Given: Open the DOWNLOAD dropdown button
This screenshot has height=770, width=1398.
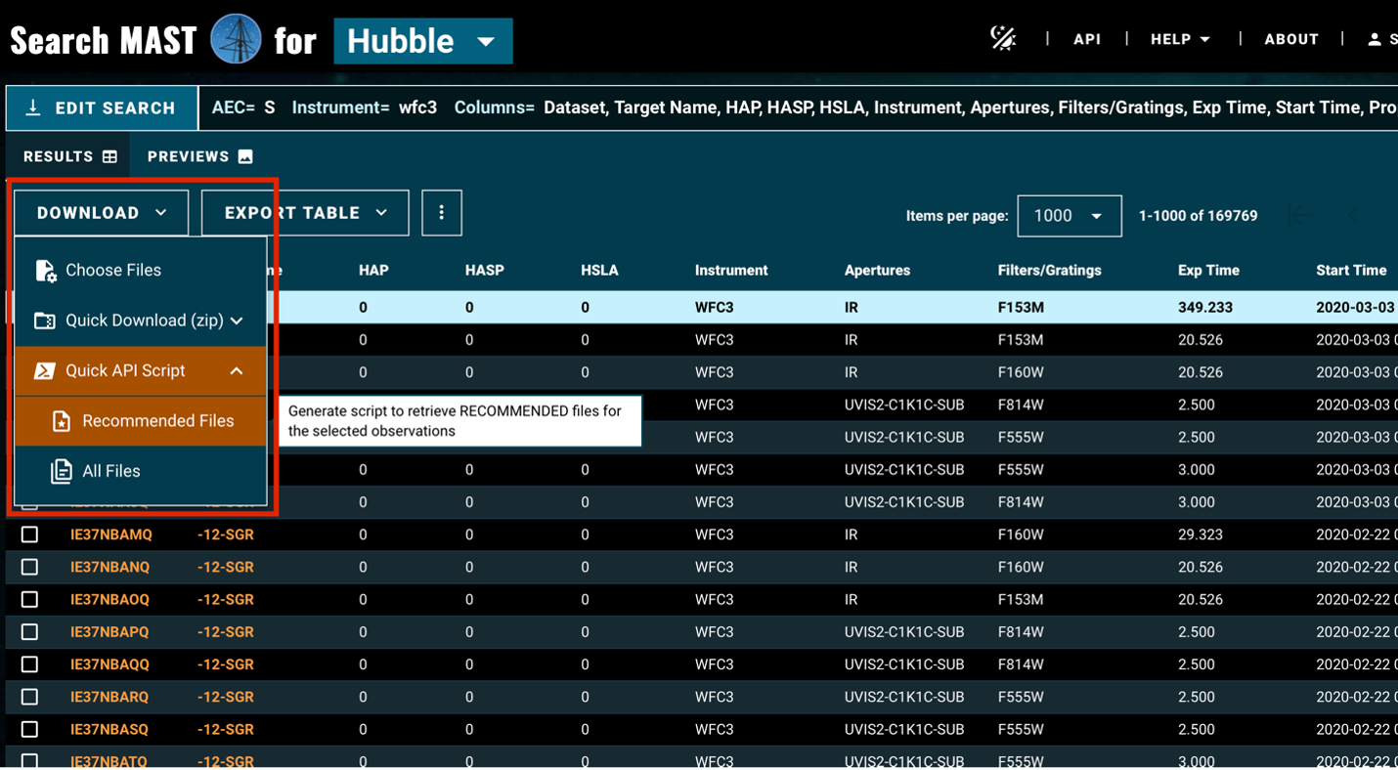Looking at the screenshot, I should click(102, 213).
